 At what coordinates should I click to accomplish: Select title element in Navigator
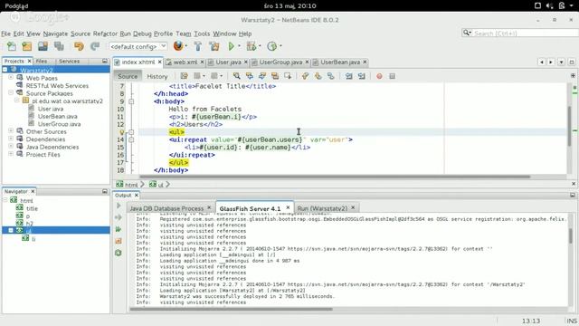coord(32,208)
